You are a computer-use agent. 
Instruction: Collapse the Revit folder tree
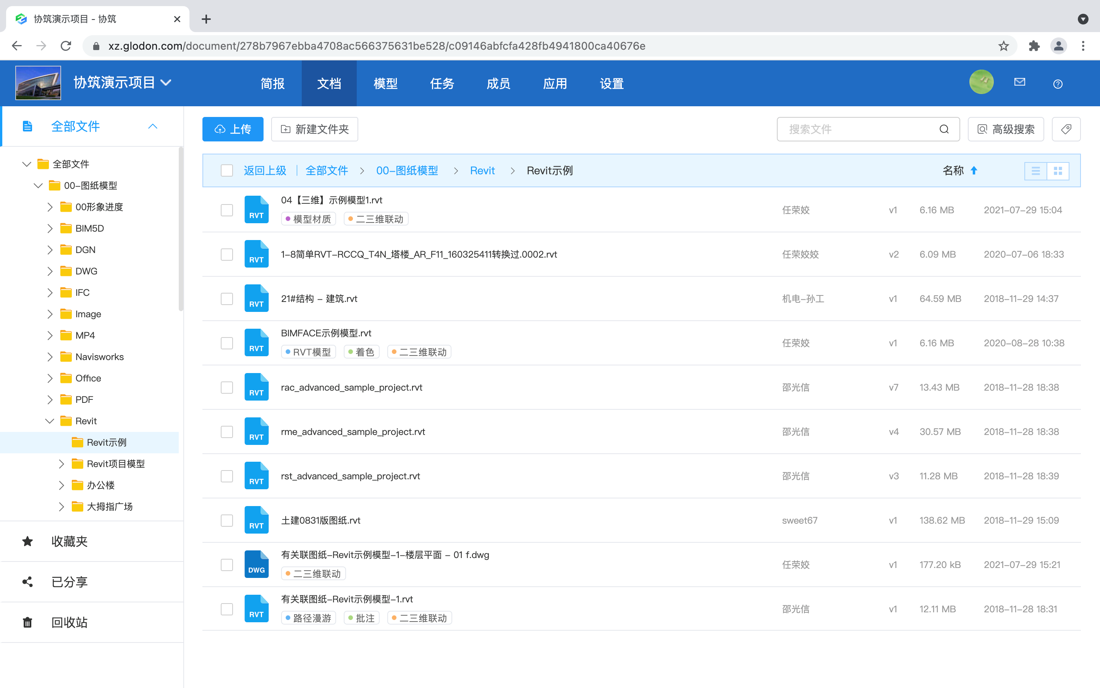click(50, 420)
